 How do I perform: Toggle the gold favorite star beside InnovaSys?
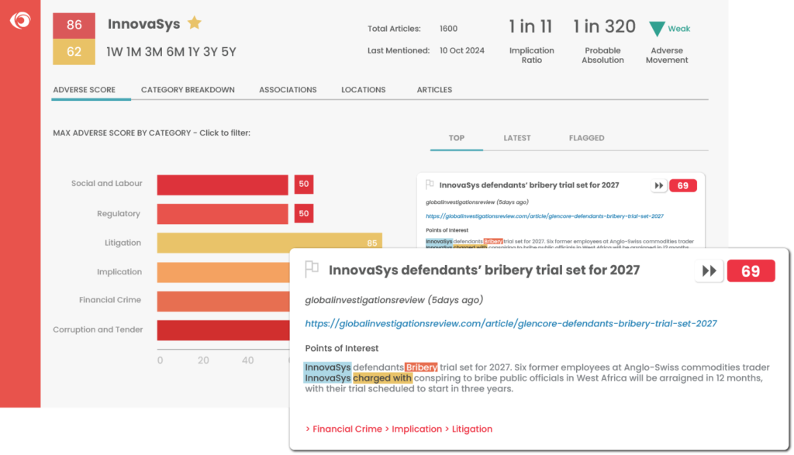pyautogui.click(x=195, y=22)
